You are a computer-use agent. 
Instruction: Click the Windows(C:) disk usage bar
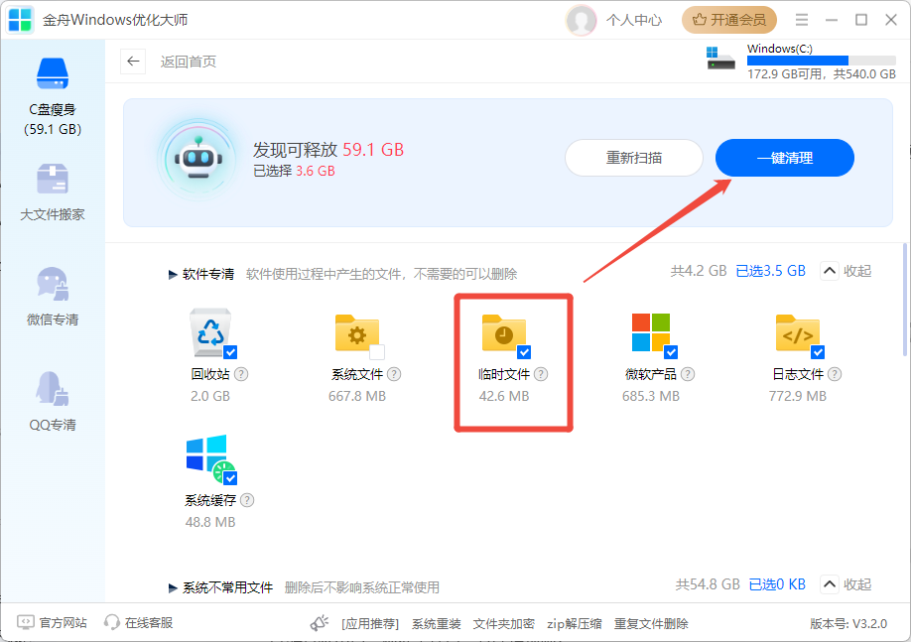821,61
